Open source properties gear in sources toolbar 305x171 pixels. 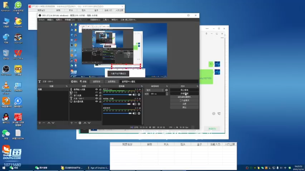(80, 123)
